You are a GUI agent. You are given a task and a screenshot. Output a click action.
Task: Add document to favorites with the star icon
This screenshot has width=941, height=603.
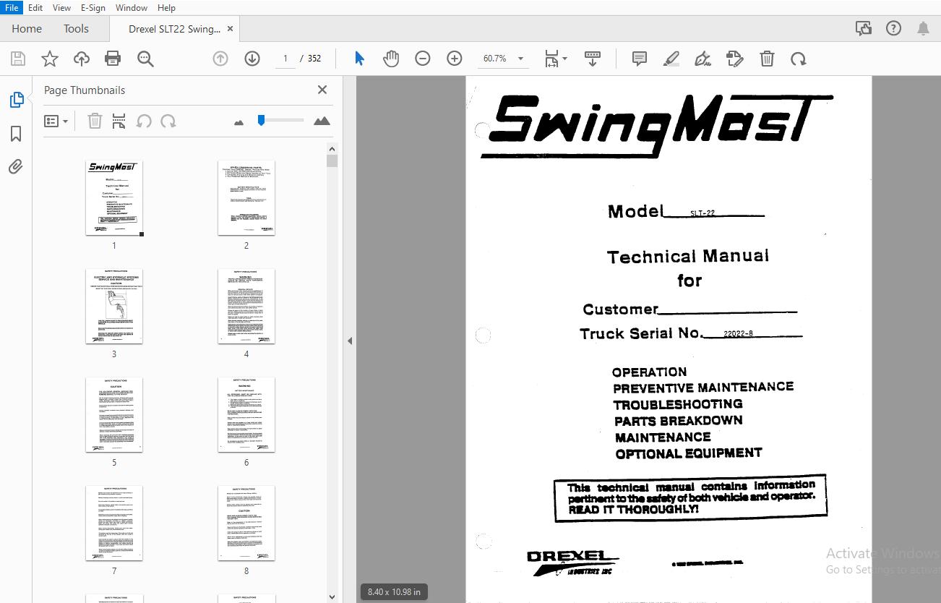click(50, 59)
